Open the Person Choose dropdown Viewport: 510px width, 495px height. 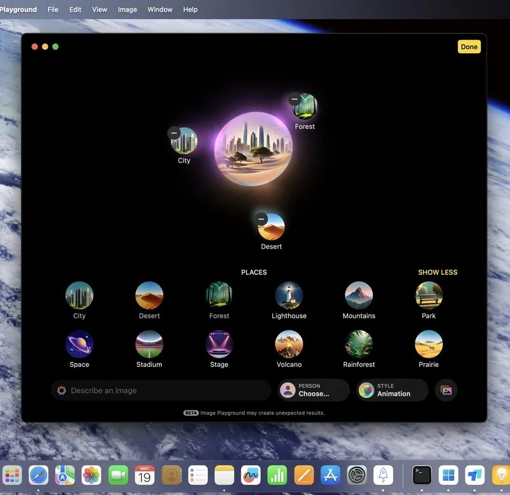pos(313,390)
